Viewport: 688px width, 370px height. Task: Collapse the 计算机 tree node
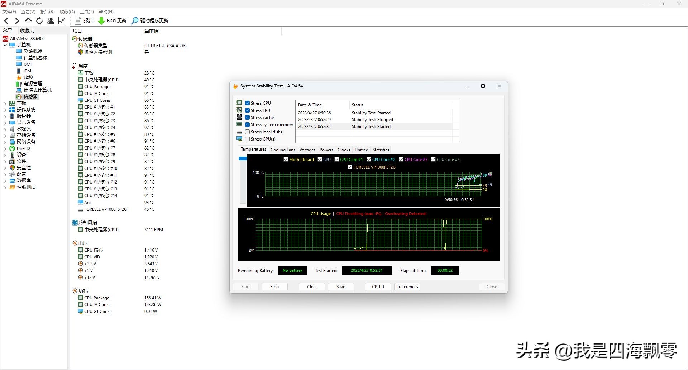coord(5,45)
